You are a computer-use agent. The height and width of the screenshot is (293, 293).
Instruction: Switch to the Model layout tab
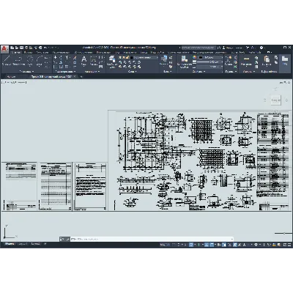pos(10,244)
